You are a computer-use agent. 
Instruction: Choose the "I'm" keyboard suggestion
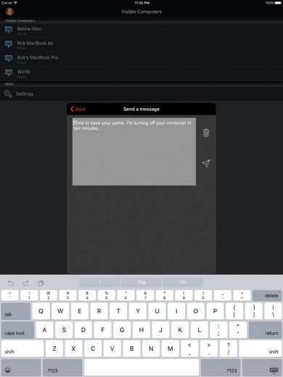coord(183,282)
